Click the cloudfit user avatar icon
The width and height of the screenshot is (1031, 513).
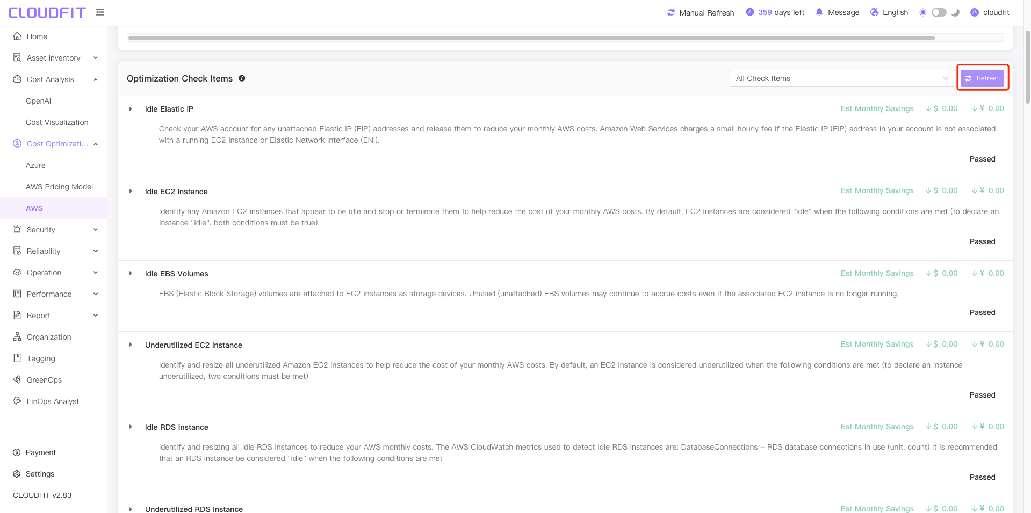975,12
